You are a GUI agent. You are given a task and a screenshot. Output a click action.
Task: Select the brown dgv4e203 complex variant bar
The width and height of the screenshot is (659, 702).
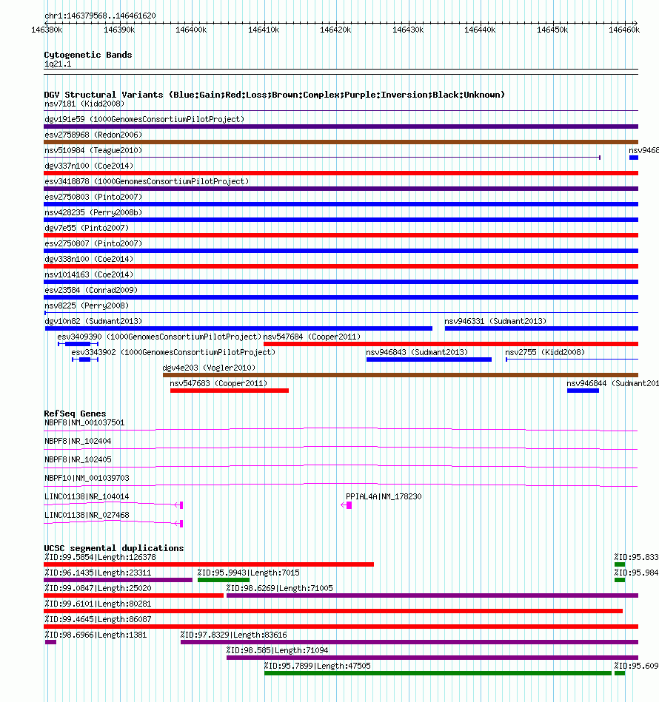click(401, 375)
